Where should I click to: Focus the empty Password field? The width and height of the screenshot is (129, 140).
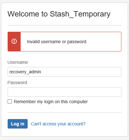click(x=64, y=92)
